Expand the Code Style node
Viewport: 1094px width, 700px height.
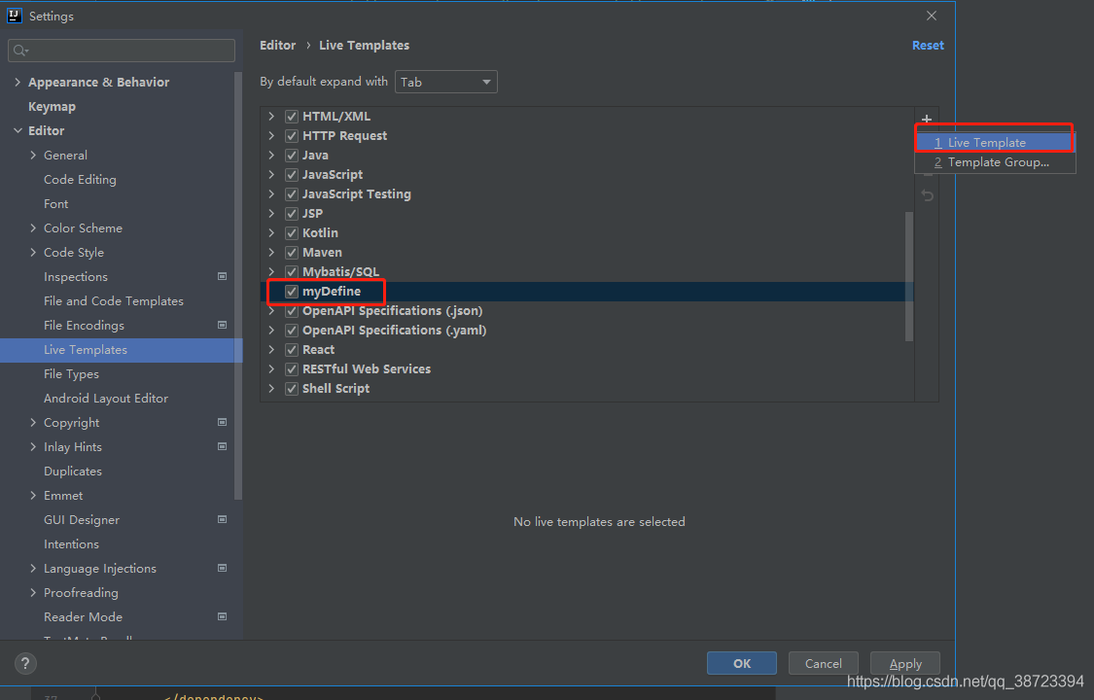[x=33, y=253]
